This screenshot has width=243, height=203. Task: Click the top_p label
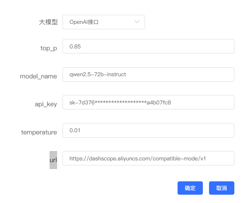click(49, 48)
